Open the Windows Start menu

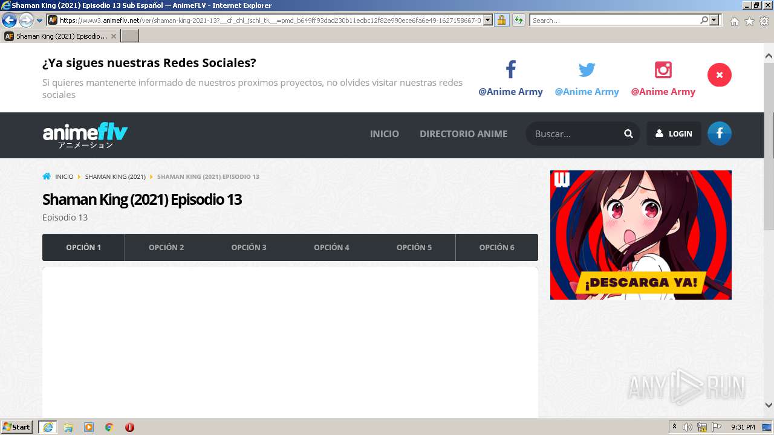[16, 427]
